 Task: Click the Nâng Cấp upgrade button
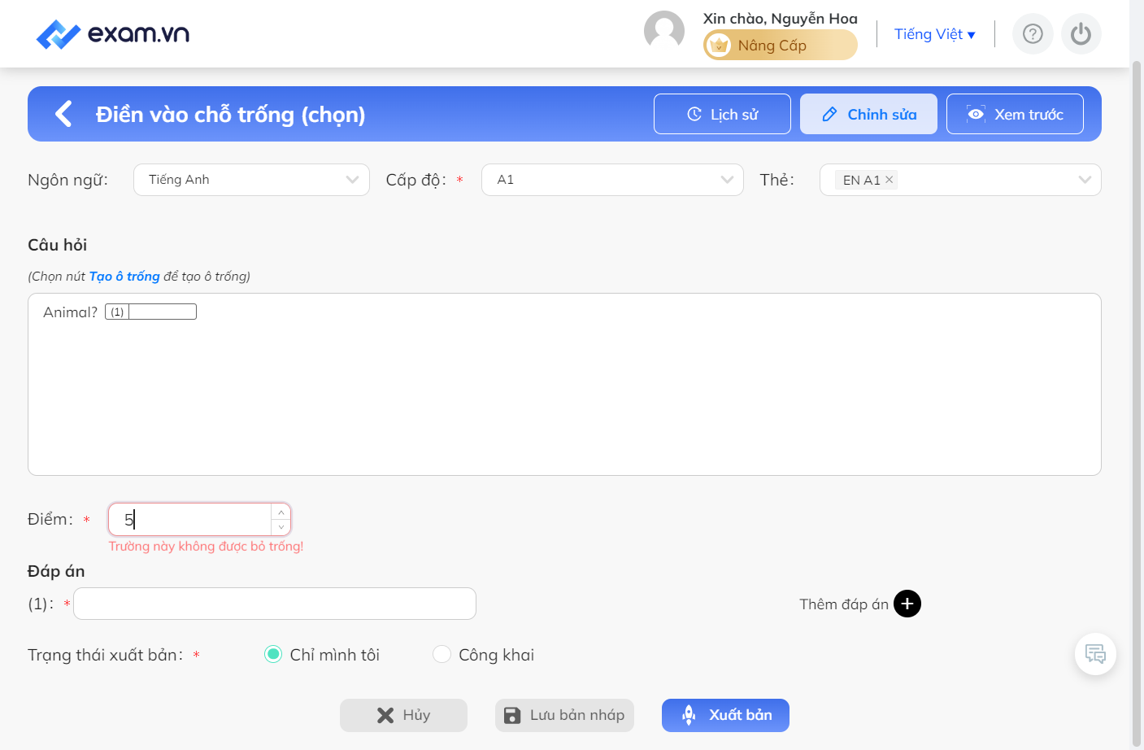[781, 45]
